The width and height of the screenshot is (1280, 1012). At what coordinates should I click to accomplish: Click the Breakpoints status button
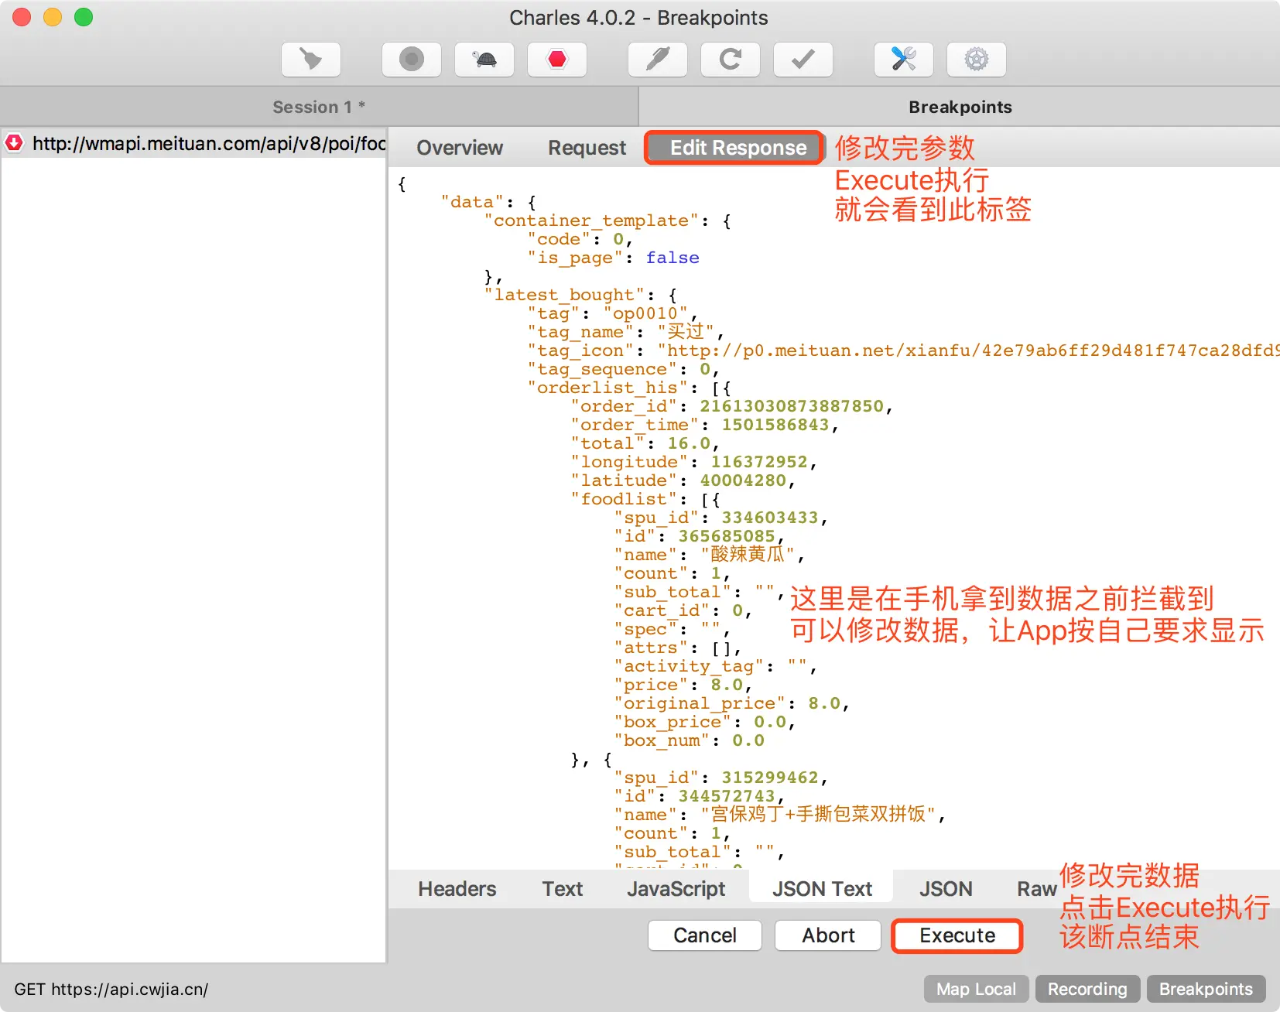[x=1206, y=989]
